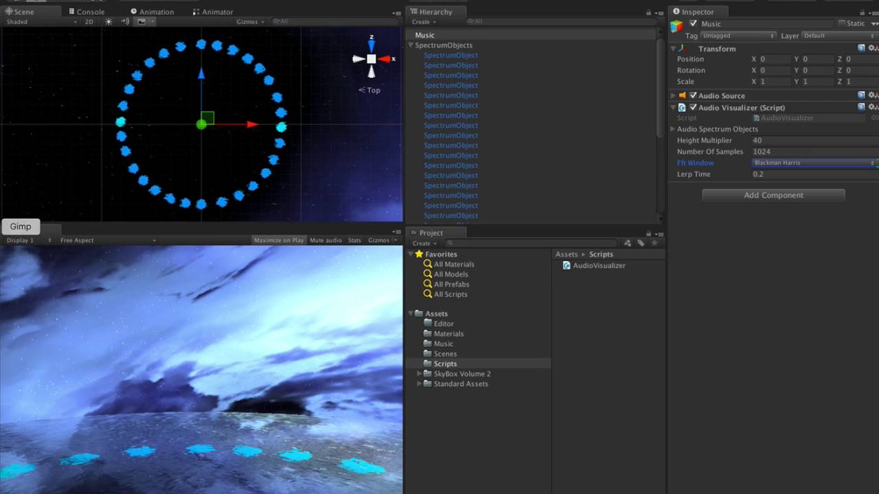Open help for Audio Visualizer script
This screenshot has height=494, width=879.
click(861, 107)
